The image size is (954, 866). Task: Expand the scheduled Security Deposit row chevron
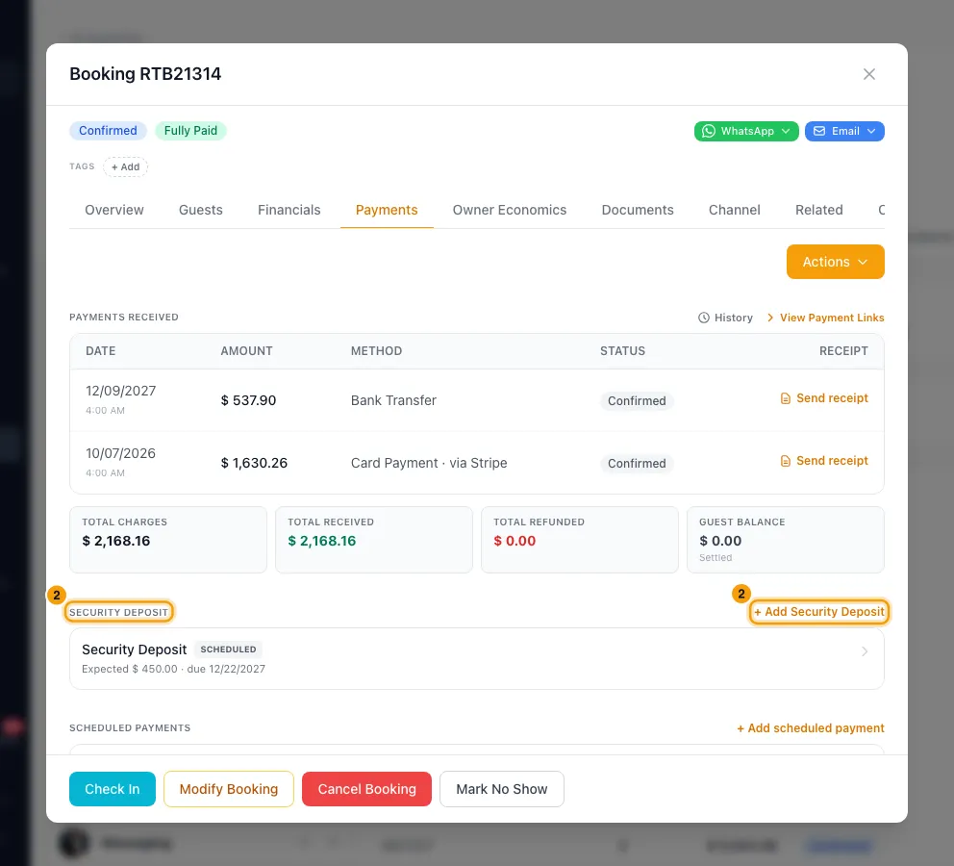point(865,651)
